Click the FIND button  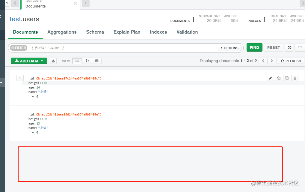[x=254, y=47]
